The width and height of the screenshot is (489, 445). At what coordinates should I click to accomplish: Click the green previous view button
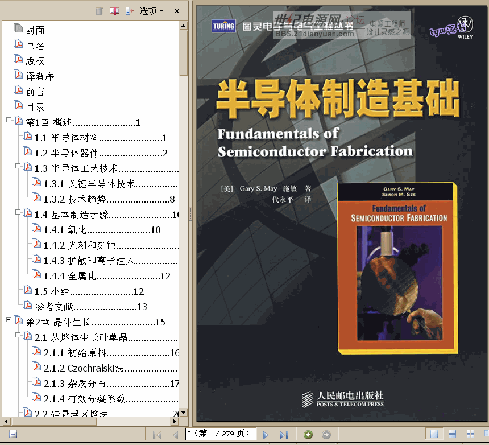pyautogui.click(x=308, y=434)
